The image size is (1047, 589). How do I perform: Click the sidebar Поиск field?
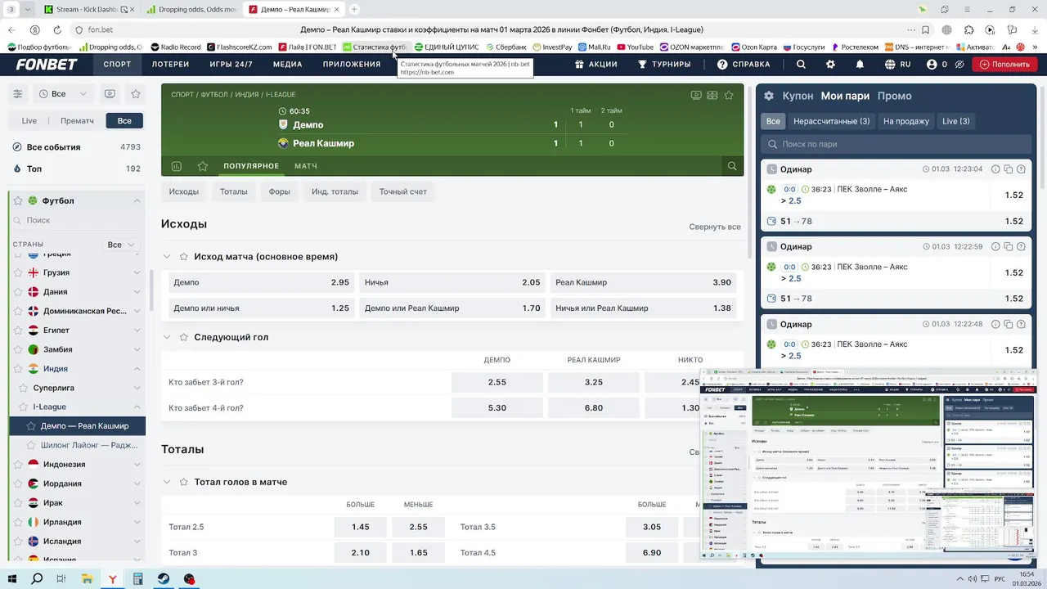tap(77, 220)
